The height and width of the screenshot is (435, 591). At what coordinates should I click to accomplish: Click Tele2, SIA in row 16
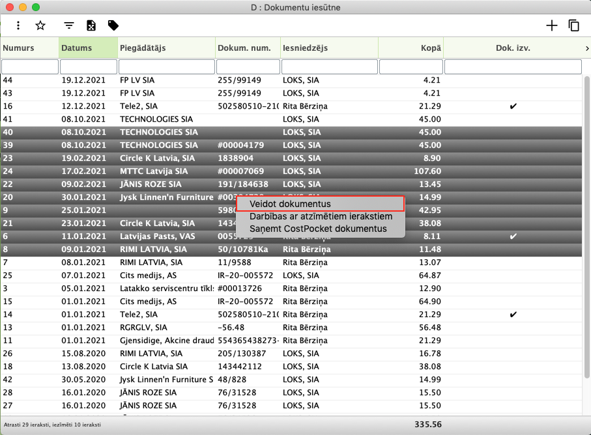point(139,106)
